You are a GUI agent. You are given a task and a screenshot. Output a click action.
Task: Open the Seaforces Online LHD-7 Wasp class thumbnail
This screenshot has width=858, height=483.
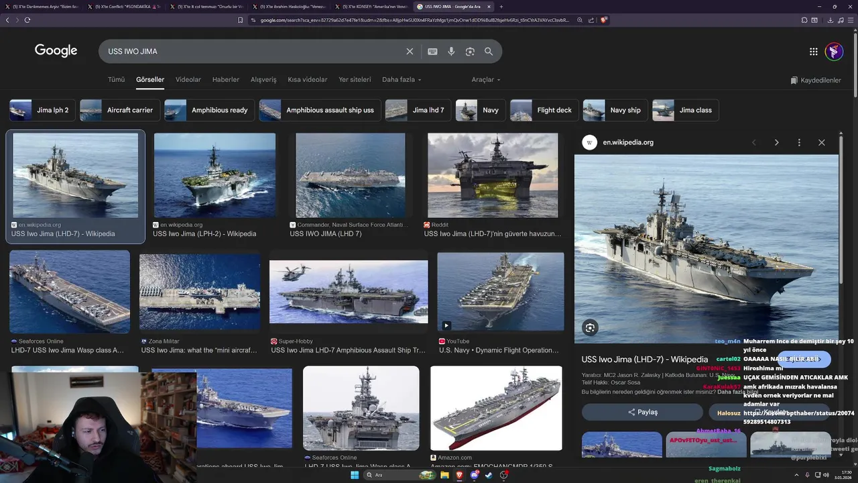point(70,292)
